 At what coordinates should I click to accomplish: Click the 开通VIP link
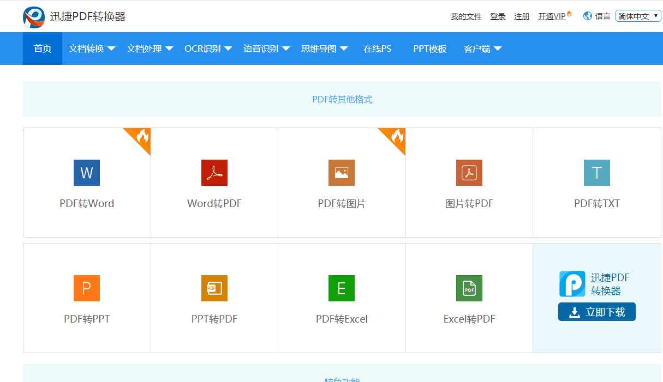tap(552, 17)
